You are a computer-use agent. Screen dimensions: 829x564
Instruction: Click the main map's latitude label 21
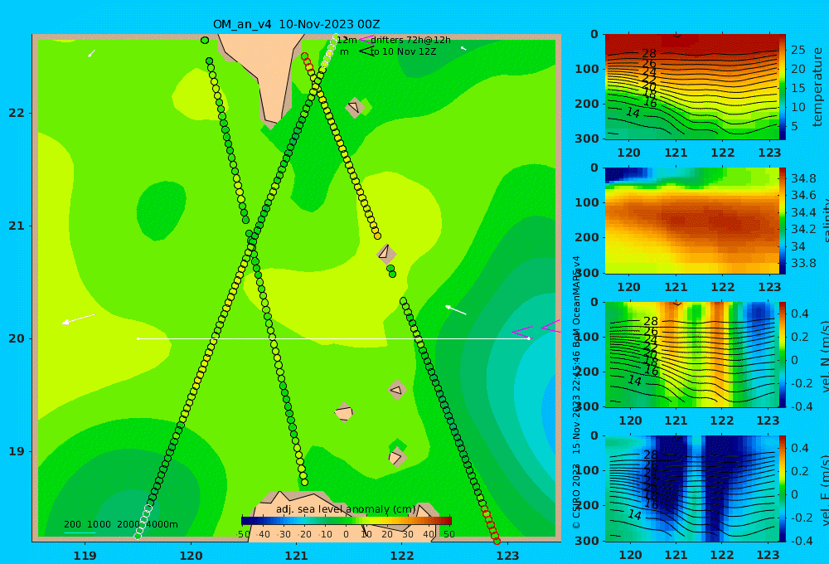[17, 226]
